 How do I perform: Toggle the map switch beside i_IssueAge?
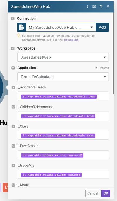(x=13, y=166)
